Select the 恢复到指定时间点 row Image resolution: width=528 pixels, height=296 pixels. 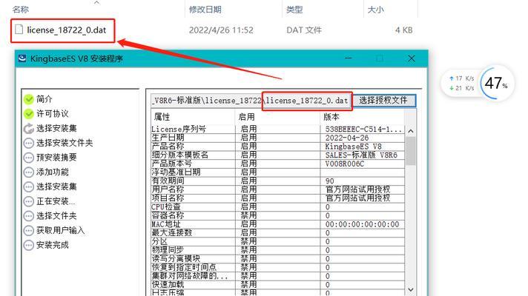coord(277,267)
